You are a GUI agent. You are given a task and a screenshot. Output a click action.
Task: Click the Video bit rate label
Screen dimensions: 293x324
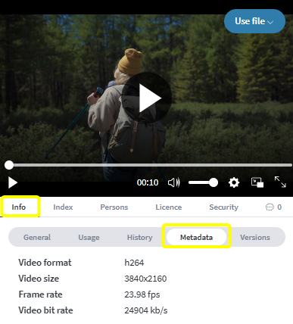tap(45, 310)
